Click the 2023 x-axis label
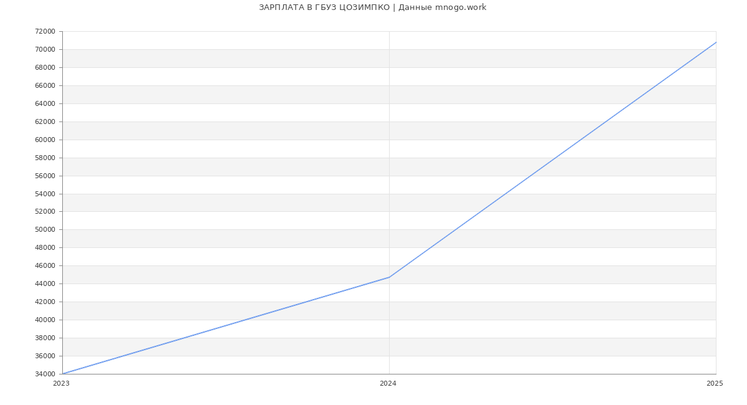 (x=61, y=384)
